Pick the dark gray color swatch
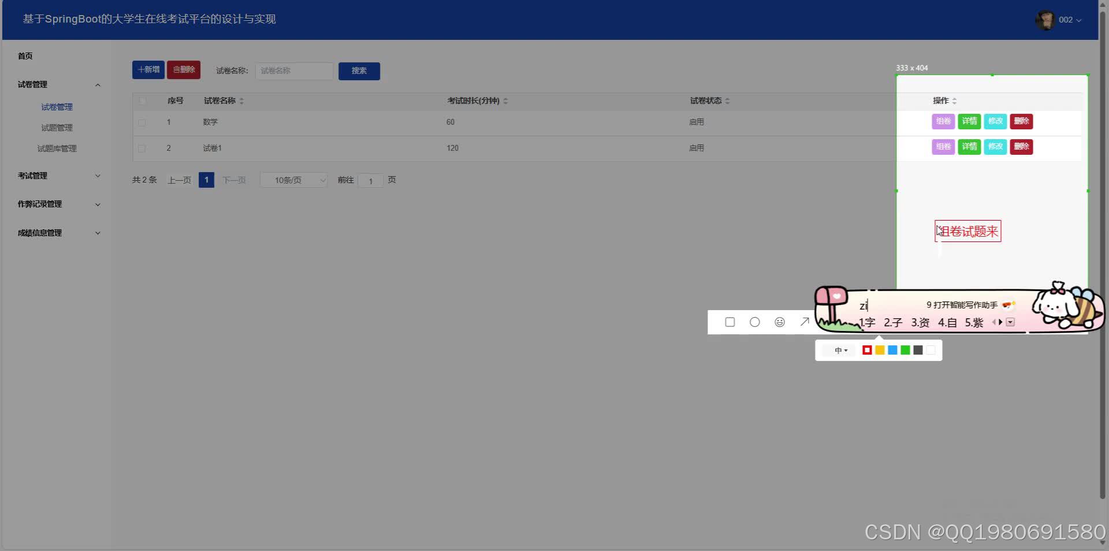 918,350
